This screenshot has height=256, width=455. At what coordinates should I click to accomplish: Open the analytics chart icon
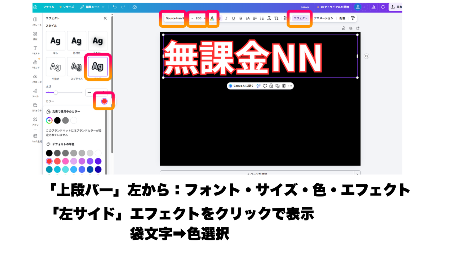point(374,7)
